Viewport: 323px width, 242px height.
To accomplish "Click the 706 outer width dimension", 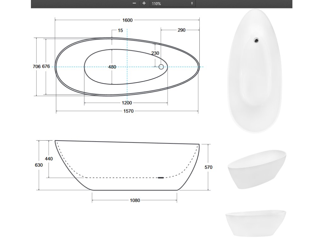I will click(x=37, y=66).
